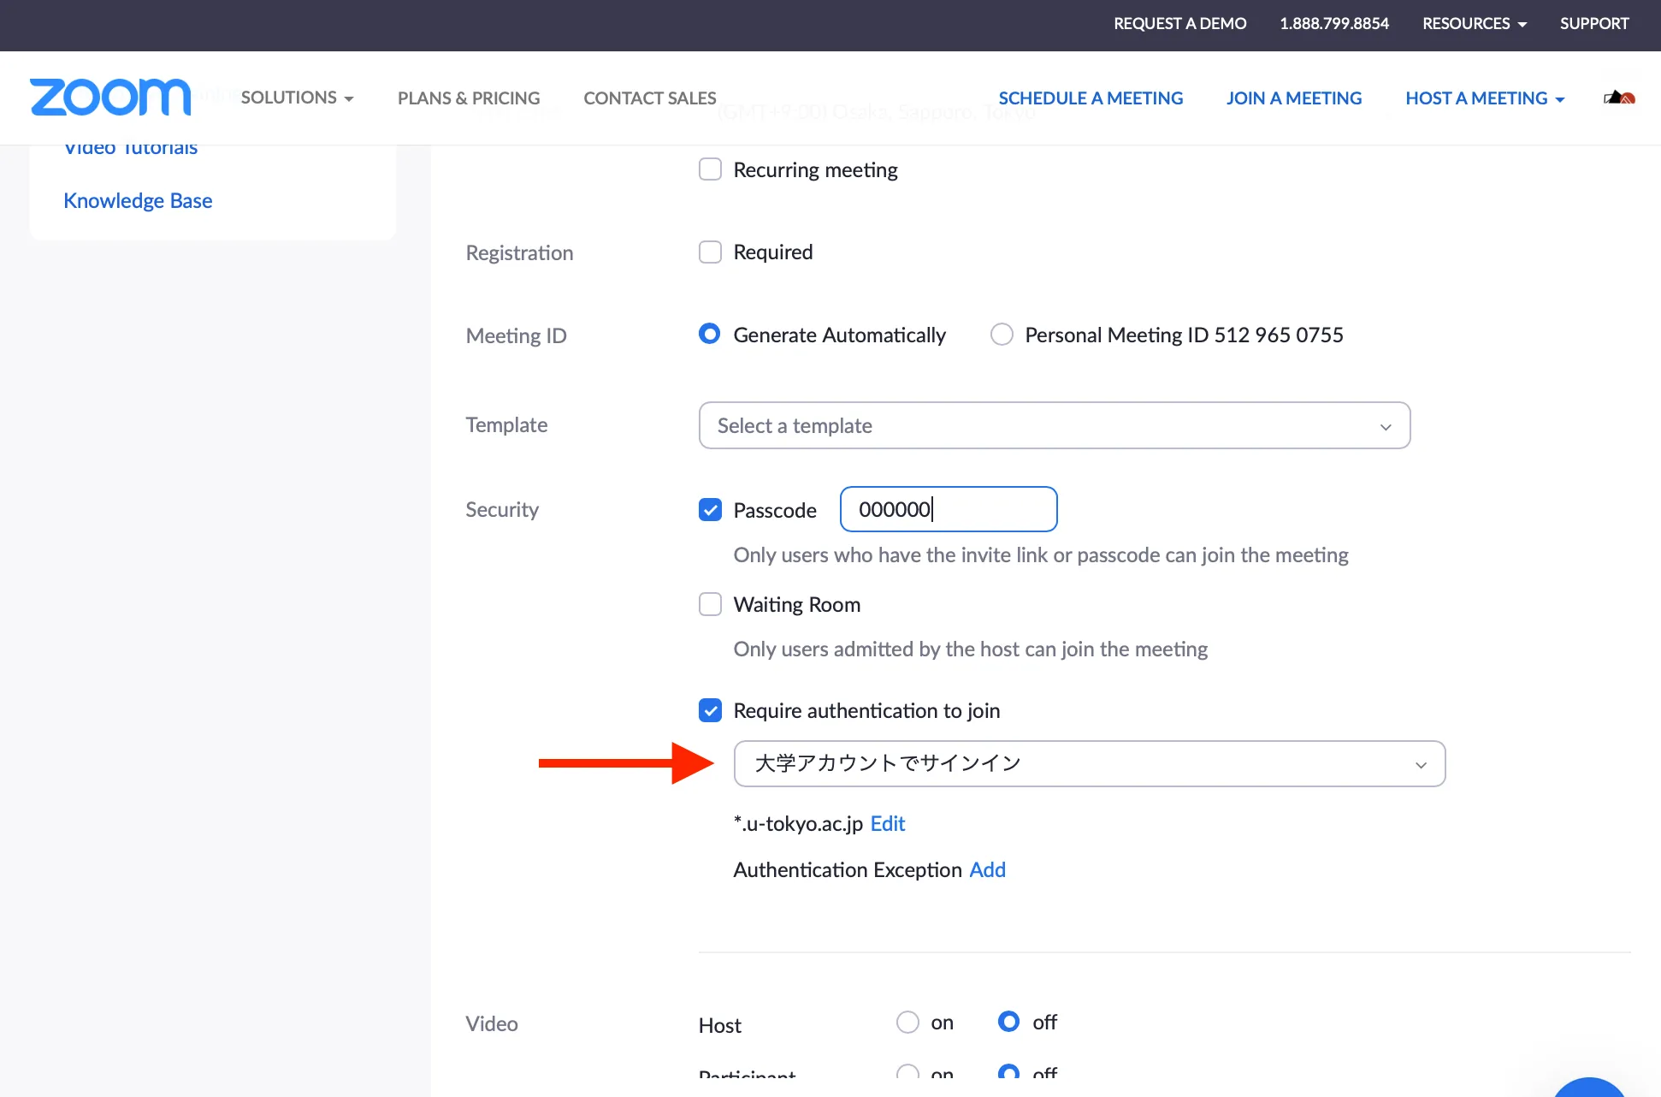Go to Plans & Pricing
The image size is (1661, 1097).
(469, 98)
